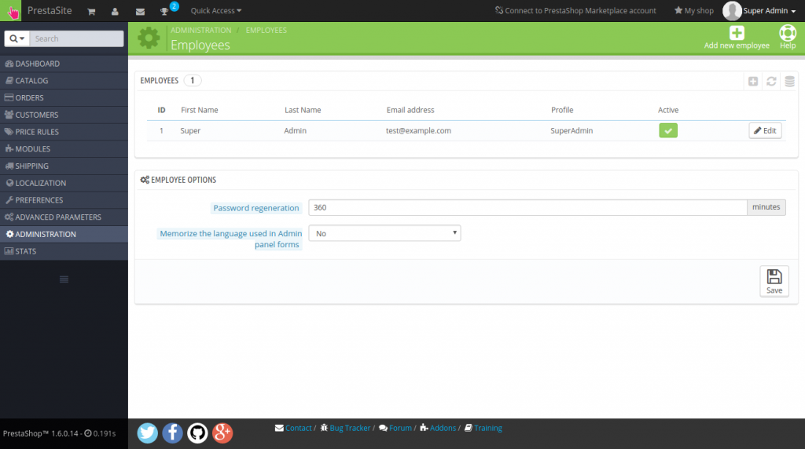Open the customers person icon in the top bar
This screenshot has width=805, height=449.
pos(115,11)
